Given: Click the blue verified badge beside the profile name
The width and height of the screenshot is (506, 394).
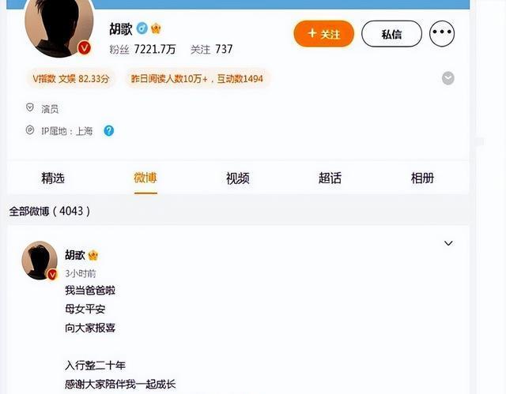Looking at the screenshot, I should click(142, 28).
